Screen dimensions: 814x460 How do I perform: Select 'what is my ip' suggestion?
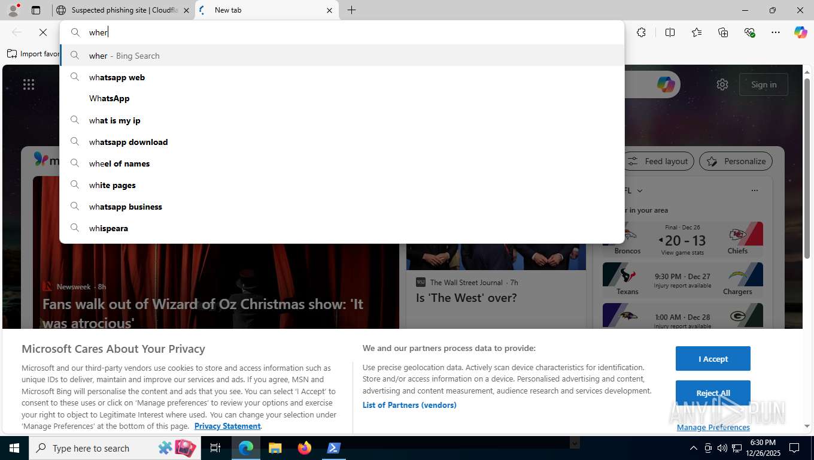tap(342, 120)
